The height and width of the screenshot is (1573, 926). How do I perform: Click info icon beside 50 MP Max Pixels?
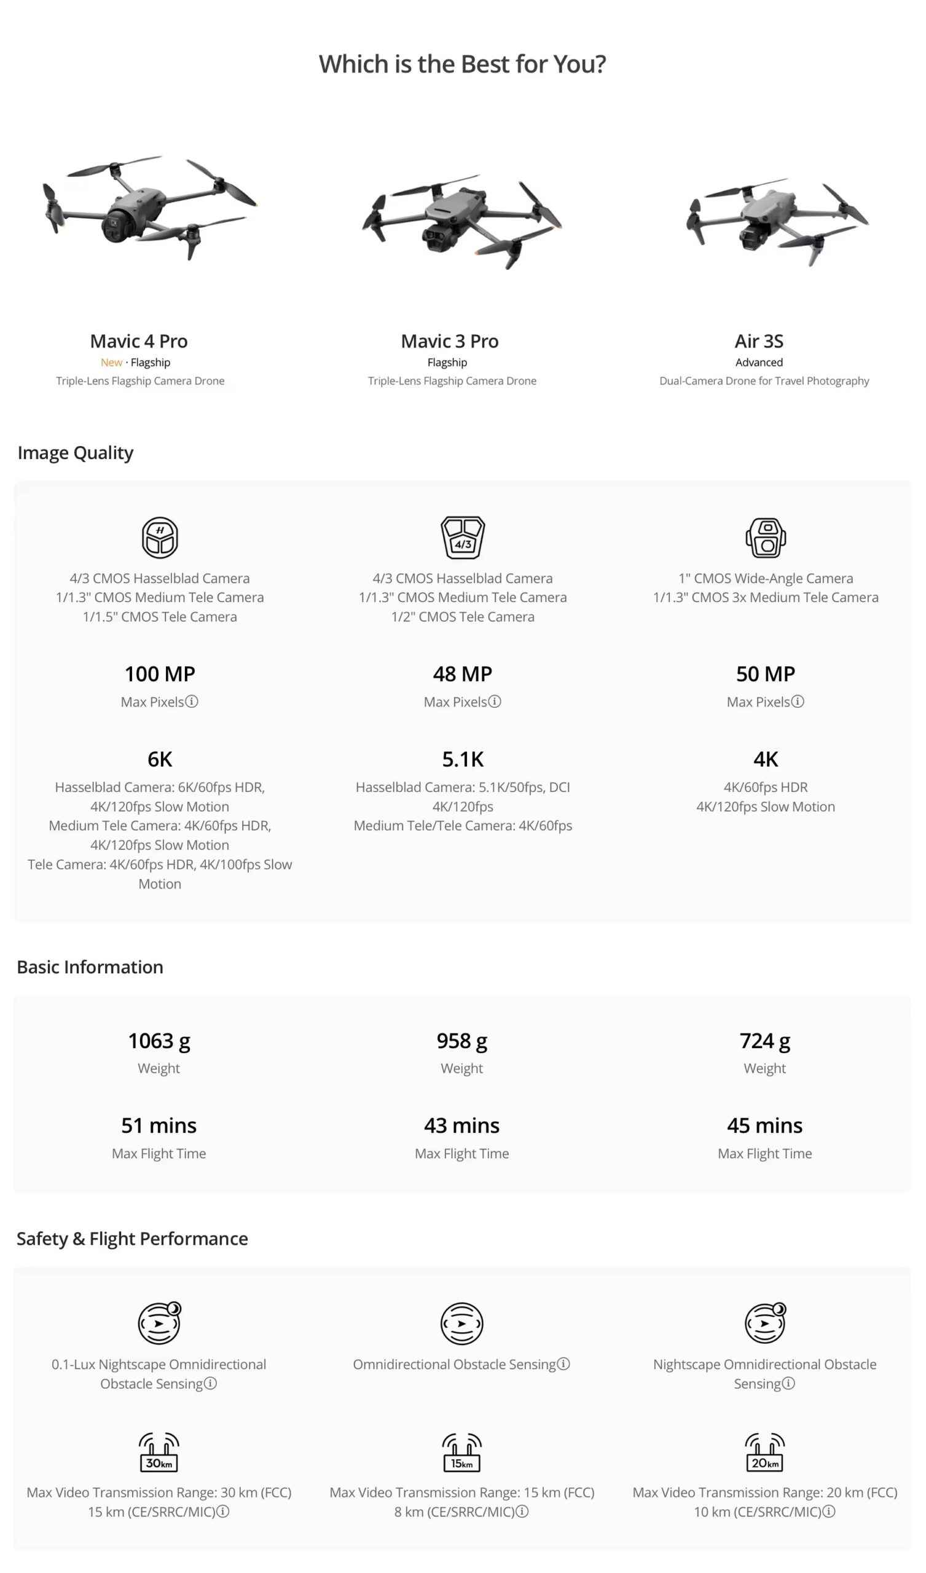pyautogui.click(x=798, y=701)
